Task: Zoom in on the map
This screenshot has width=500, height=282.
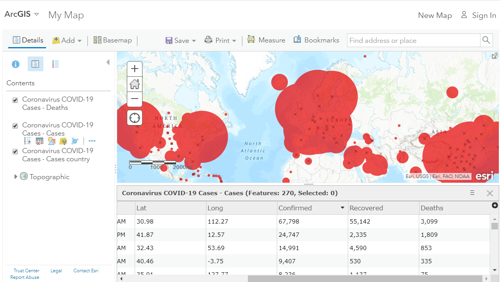Action: (x=135, y=69)
